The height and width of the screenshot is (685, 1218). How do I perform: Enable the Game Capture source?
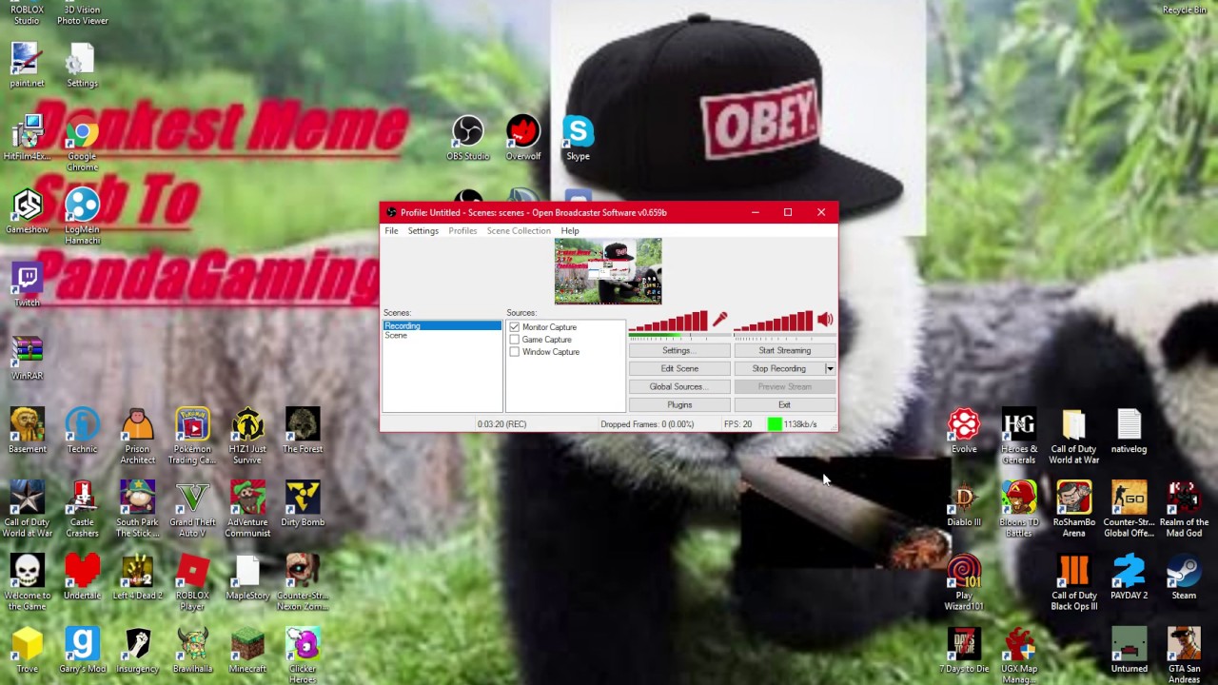click(515, 340)
